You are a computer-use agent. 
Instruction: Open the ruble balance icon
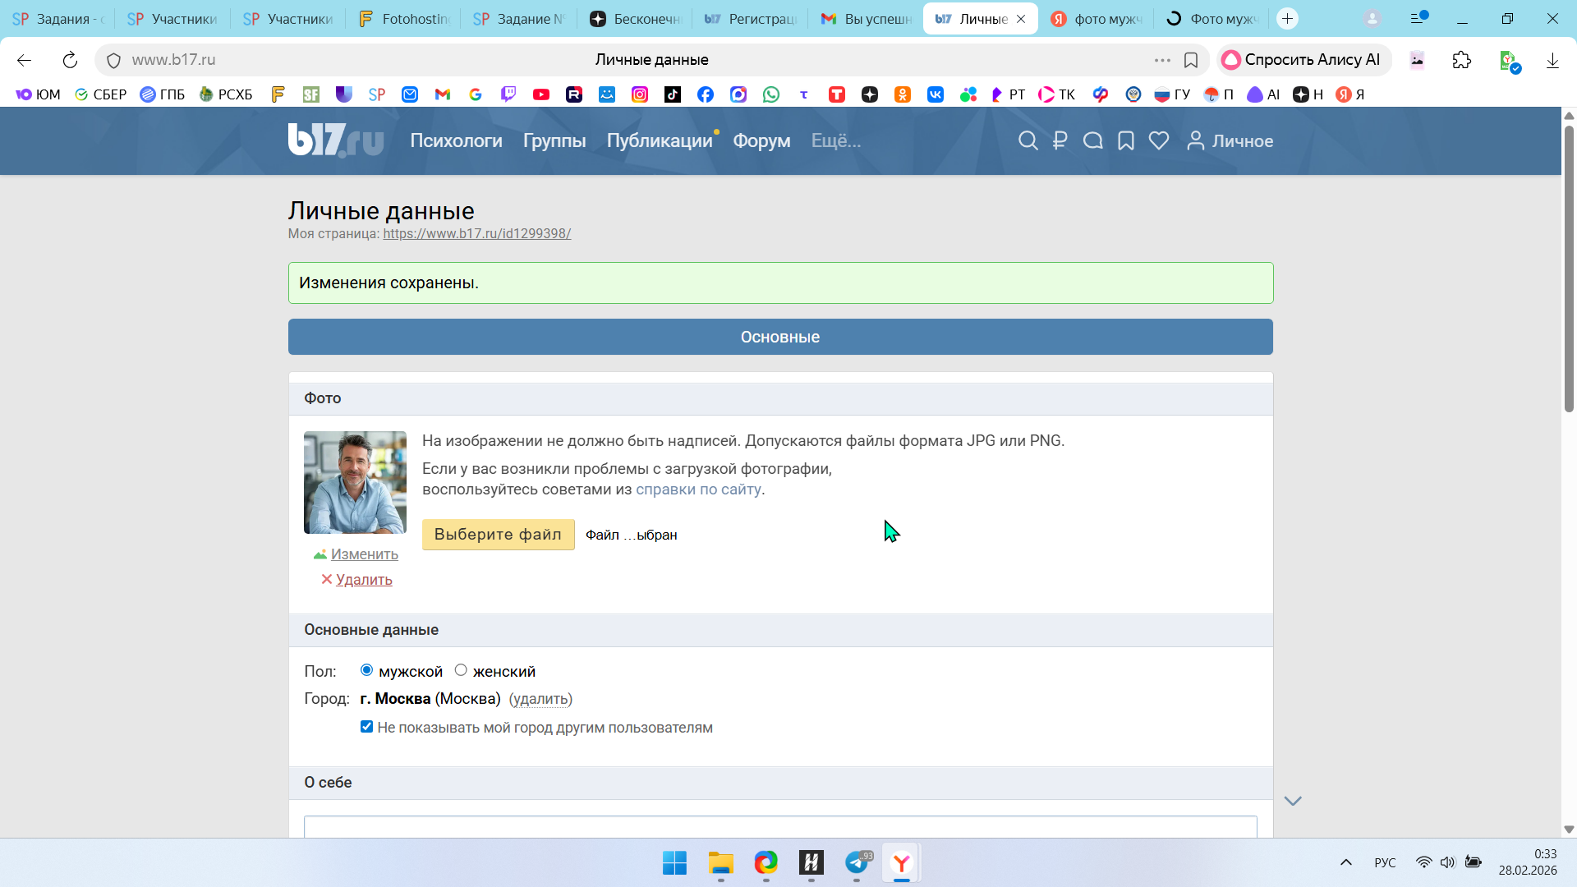(x=1060, y=141)
